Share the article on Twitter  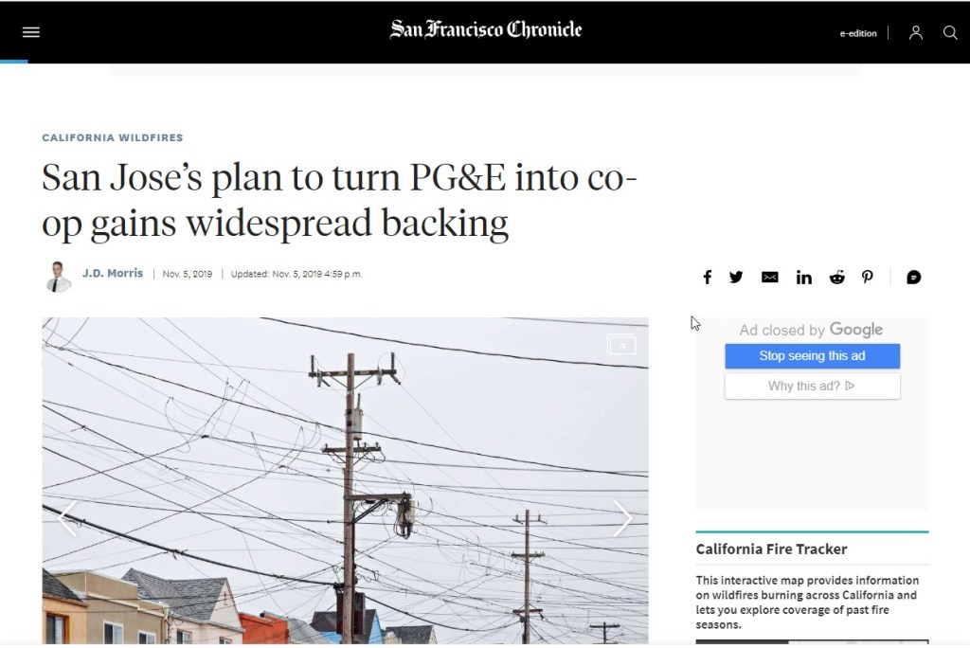(x=735, y=278)
